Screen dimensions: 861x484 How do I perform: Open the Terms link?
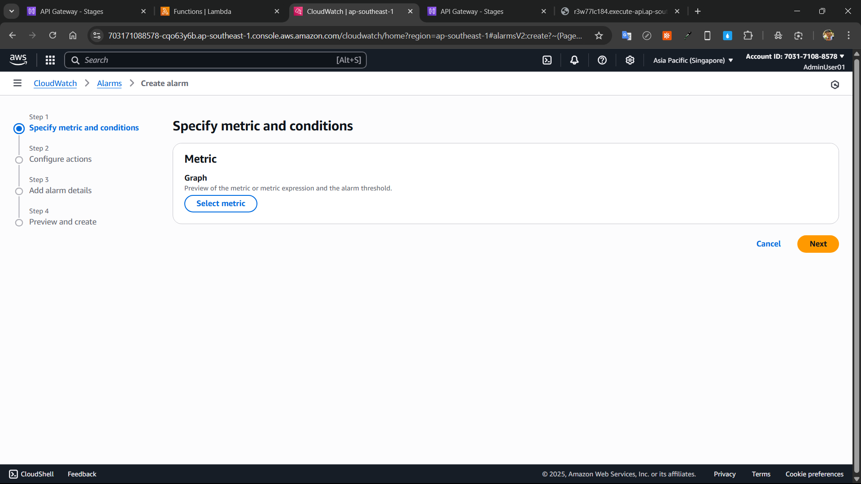[x=761, y=474]
